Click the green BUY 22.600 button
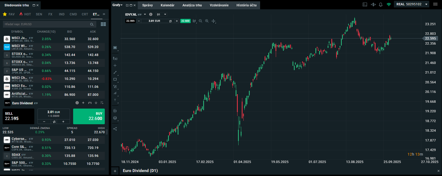This screenshot has height=176, width=442. click(89, 116)
